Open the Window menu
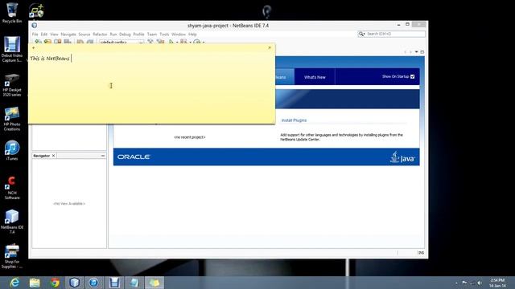 [x=179, y=34]
